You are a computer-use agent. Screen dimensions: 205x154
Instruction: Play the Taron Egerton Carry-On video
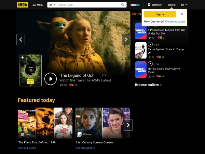coord(150,44)
